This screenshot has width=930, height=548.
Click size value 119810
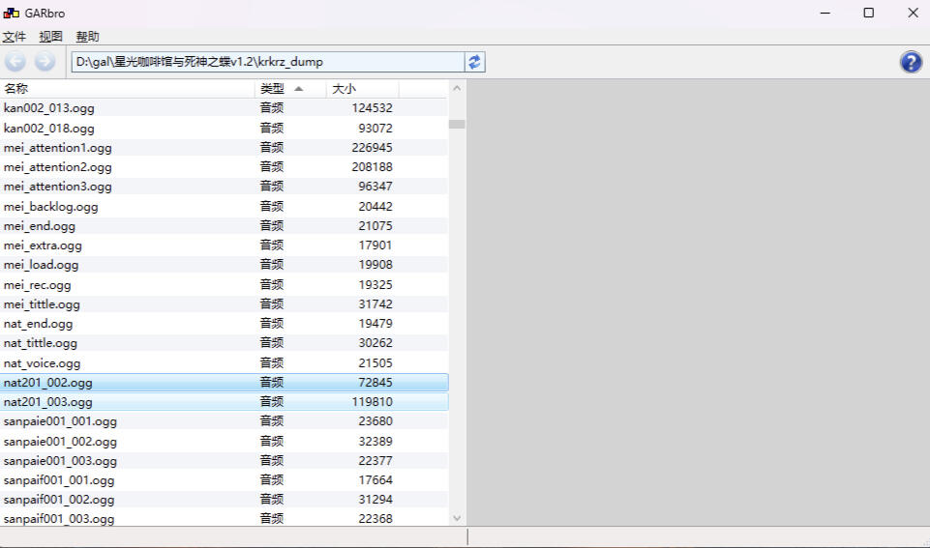(372, 402)
